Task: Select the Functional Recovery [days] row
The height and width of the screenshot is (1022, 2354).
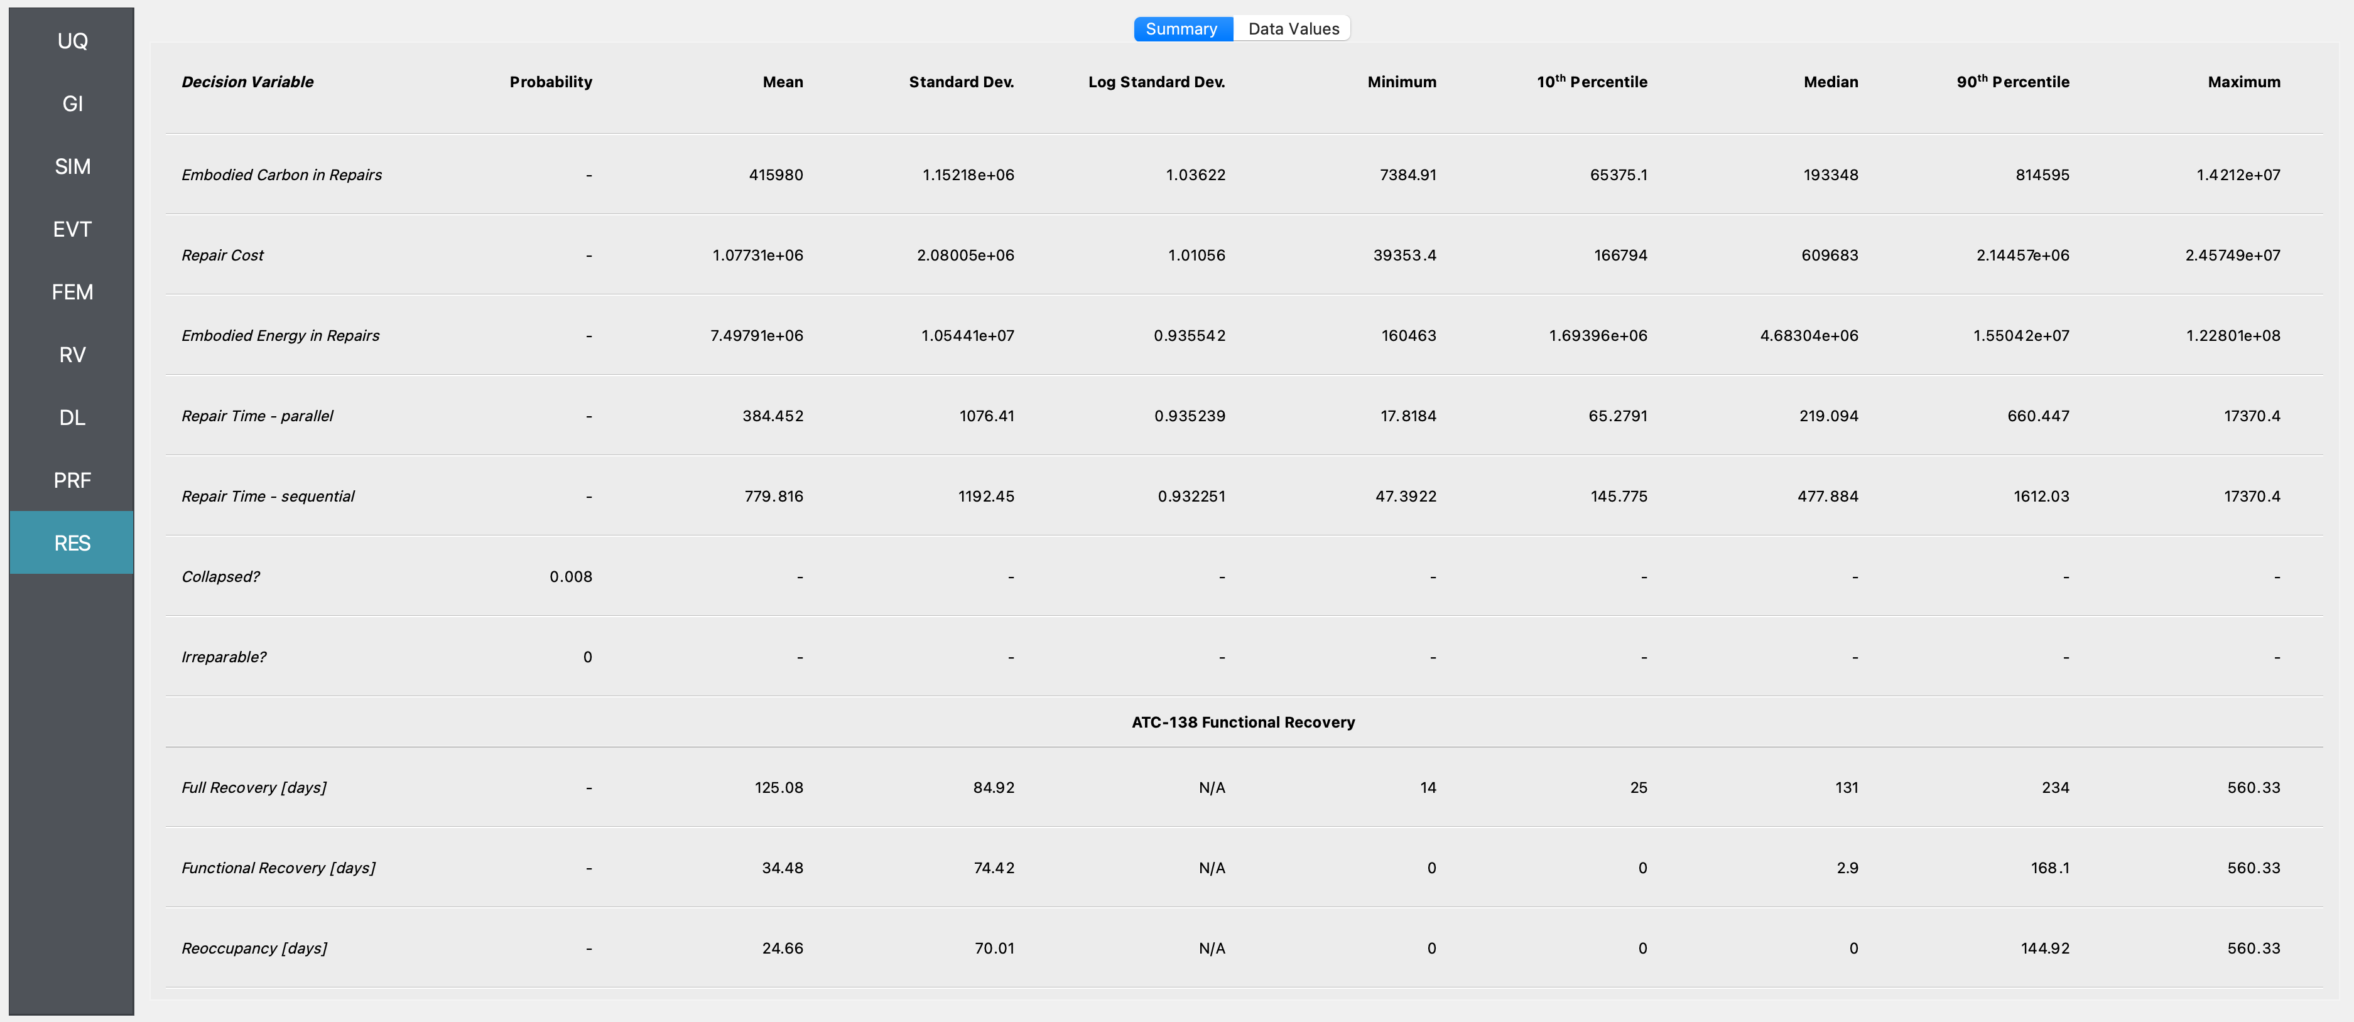Action: tap(1244, 868)
